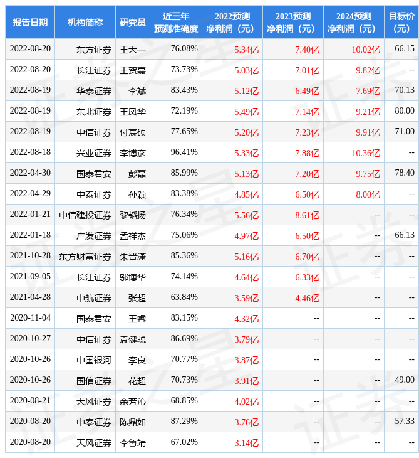Viewport: 419px width, 458px height.
Task: Click accuracy value 76.08%
Action: (184, 48)
